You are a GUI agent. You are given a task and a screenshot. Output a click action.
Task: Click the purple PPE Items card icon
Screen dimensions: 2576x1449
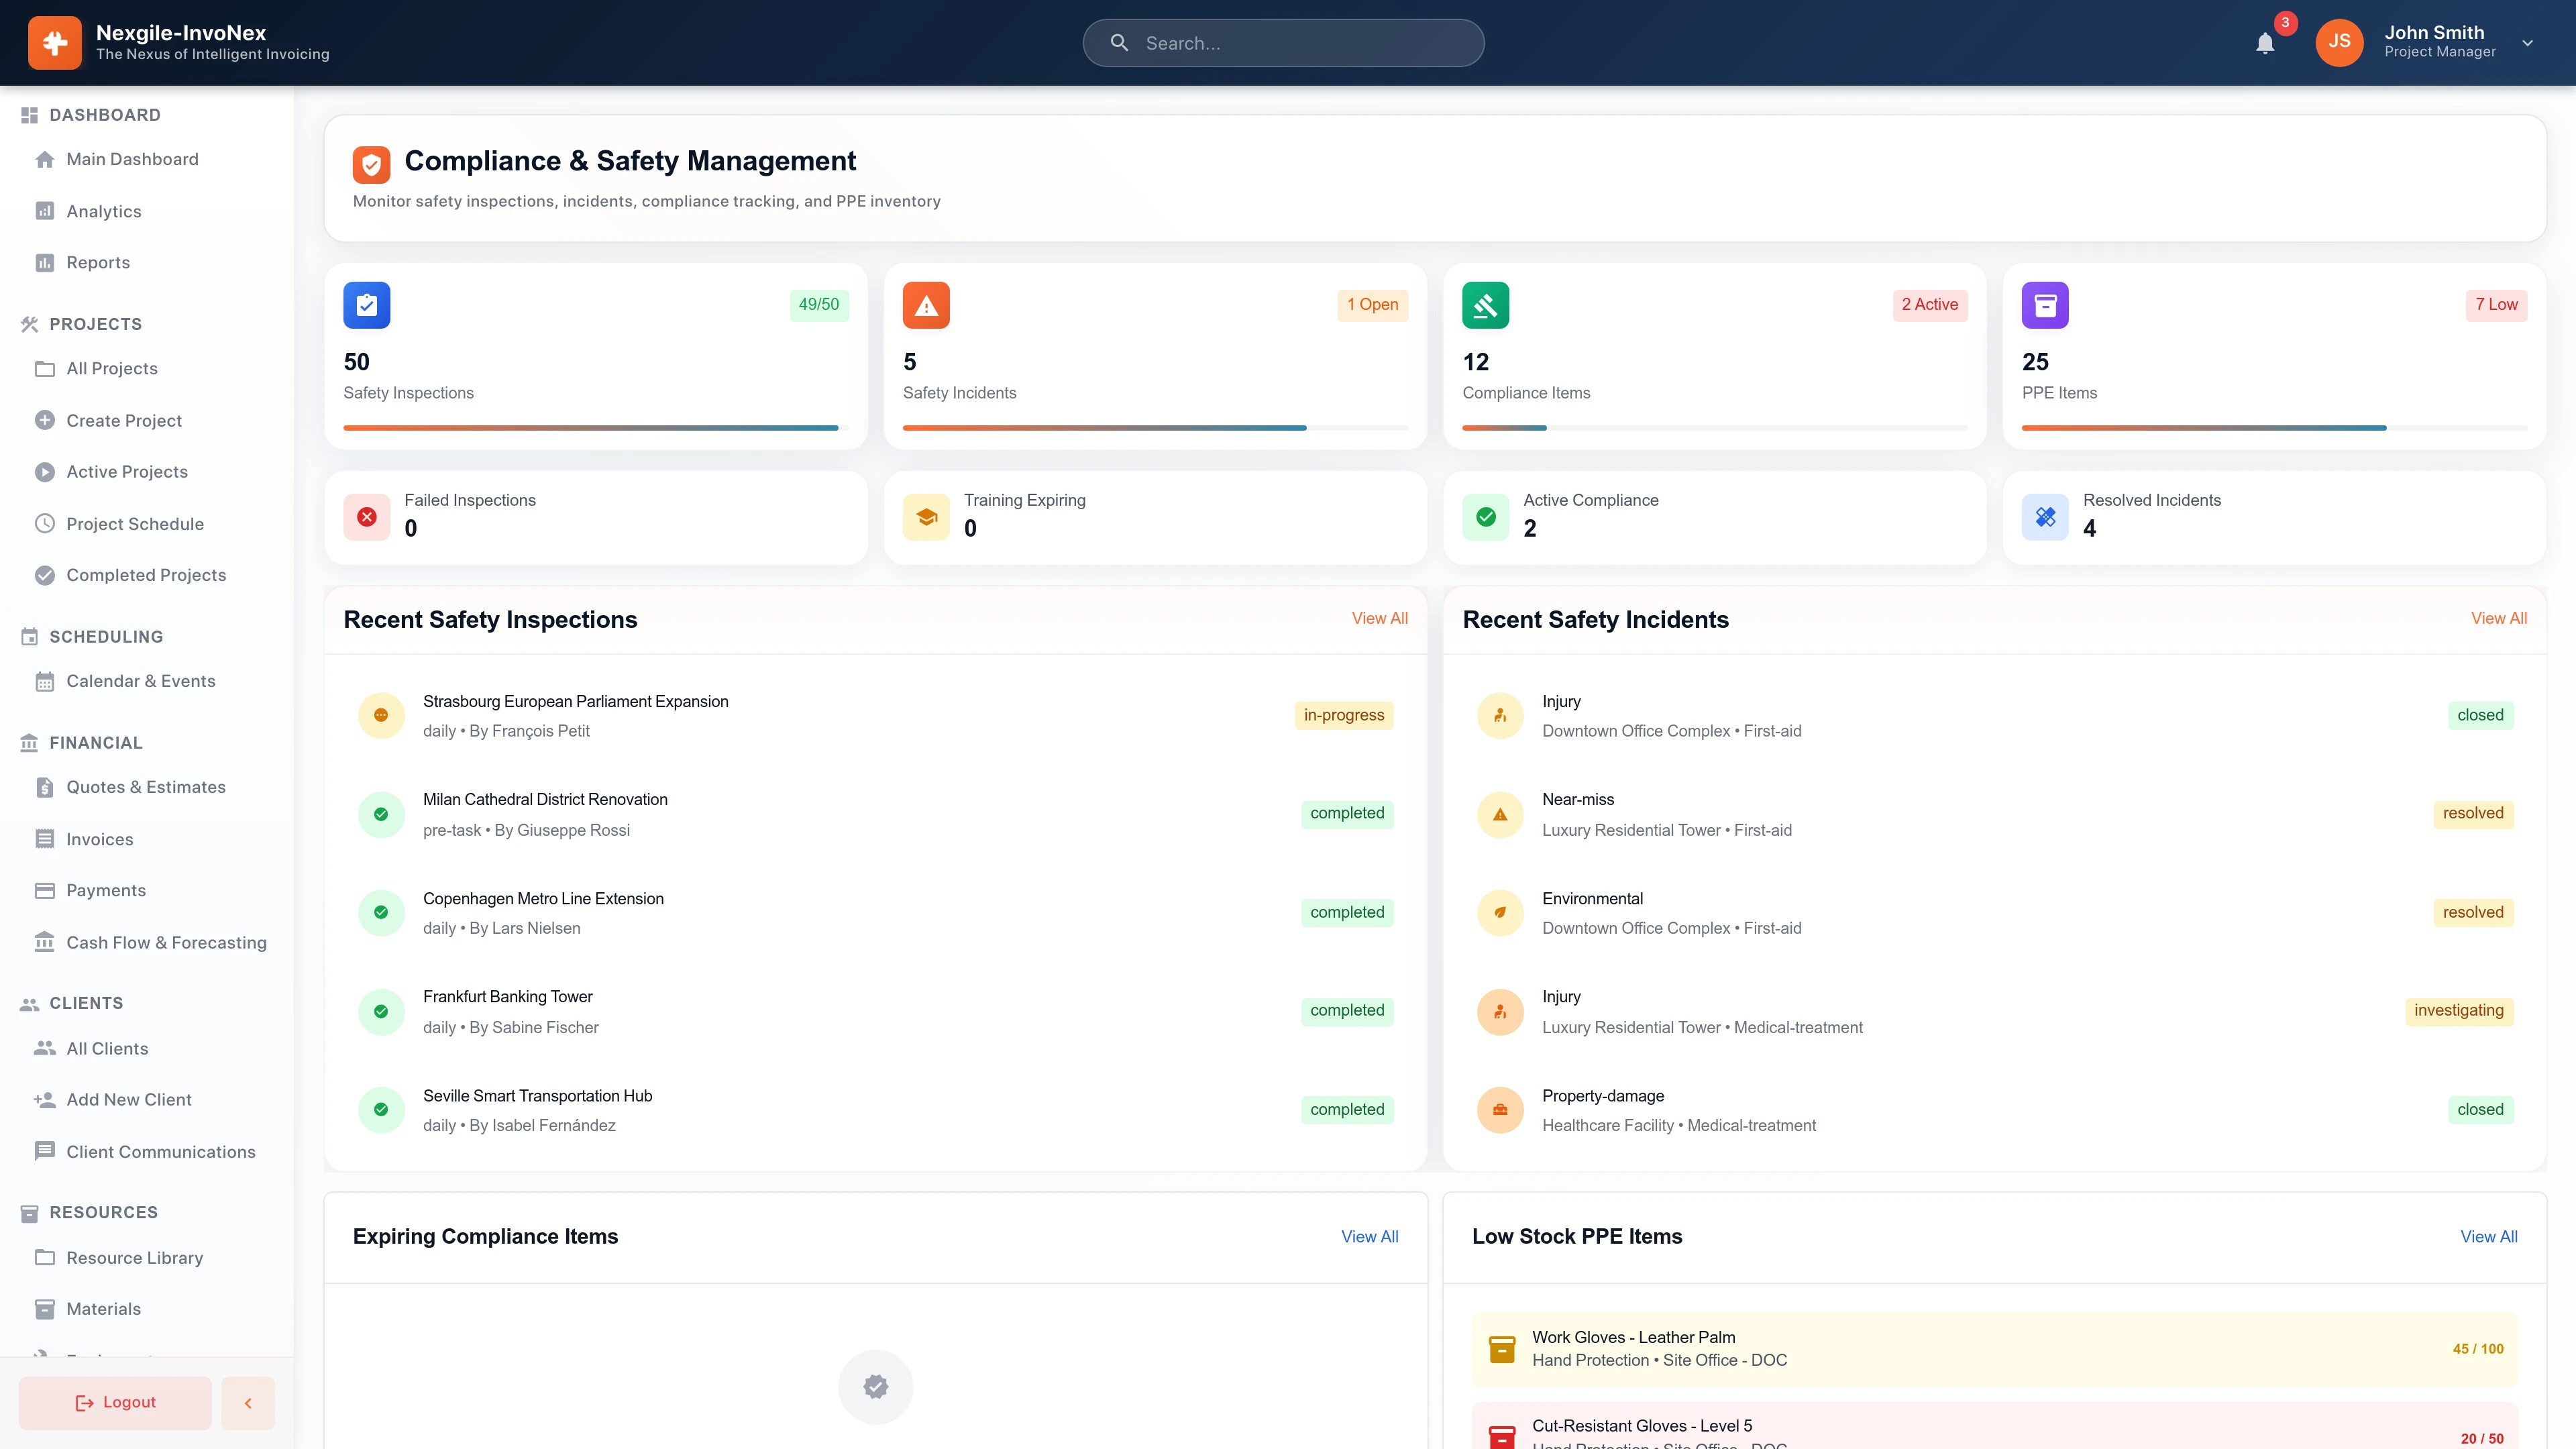click(x=2044, y=305)
